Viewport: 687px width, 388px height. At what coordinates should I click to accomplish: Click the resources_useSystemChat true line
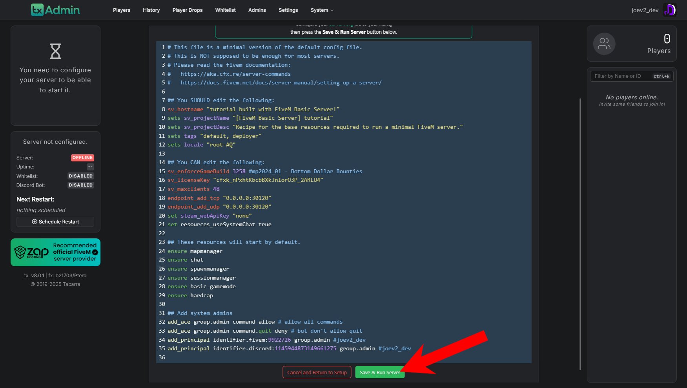tap(219, 224)
